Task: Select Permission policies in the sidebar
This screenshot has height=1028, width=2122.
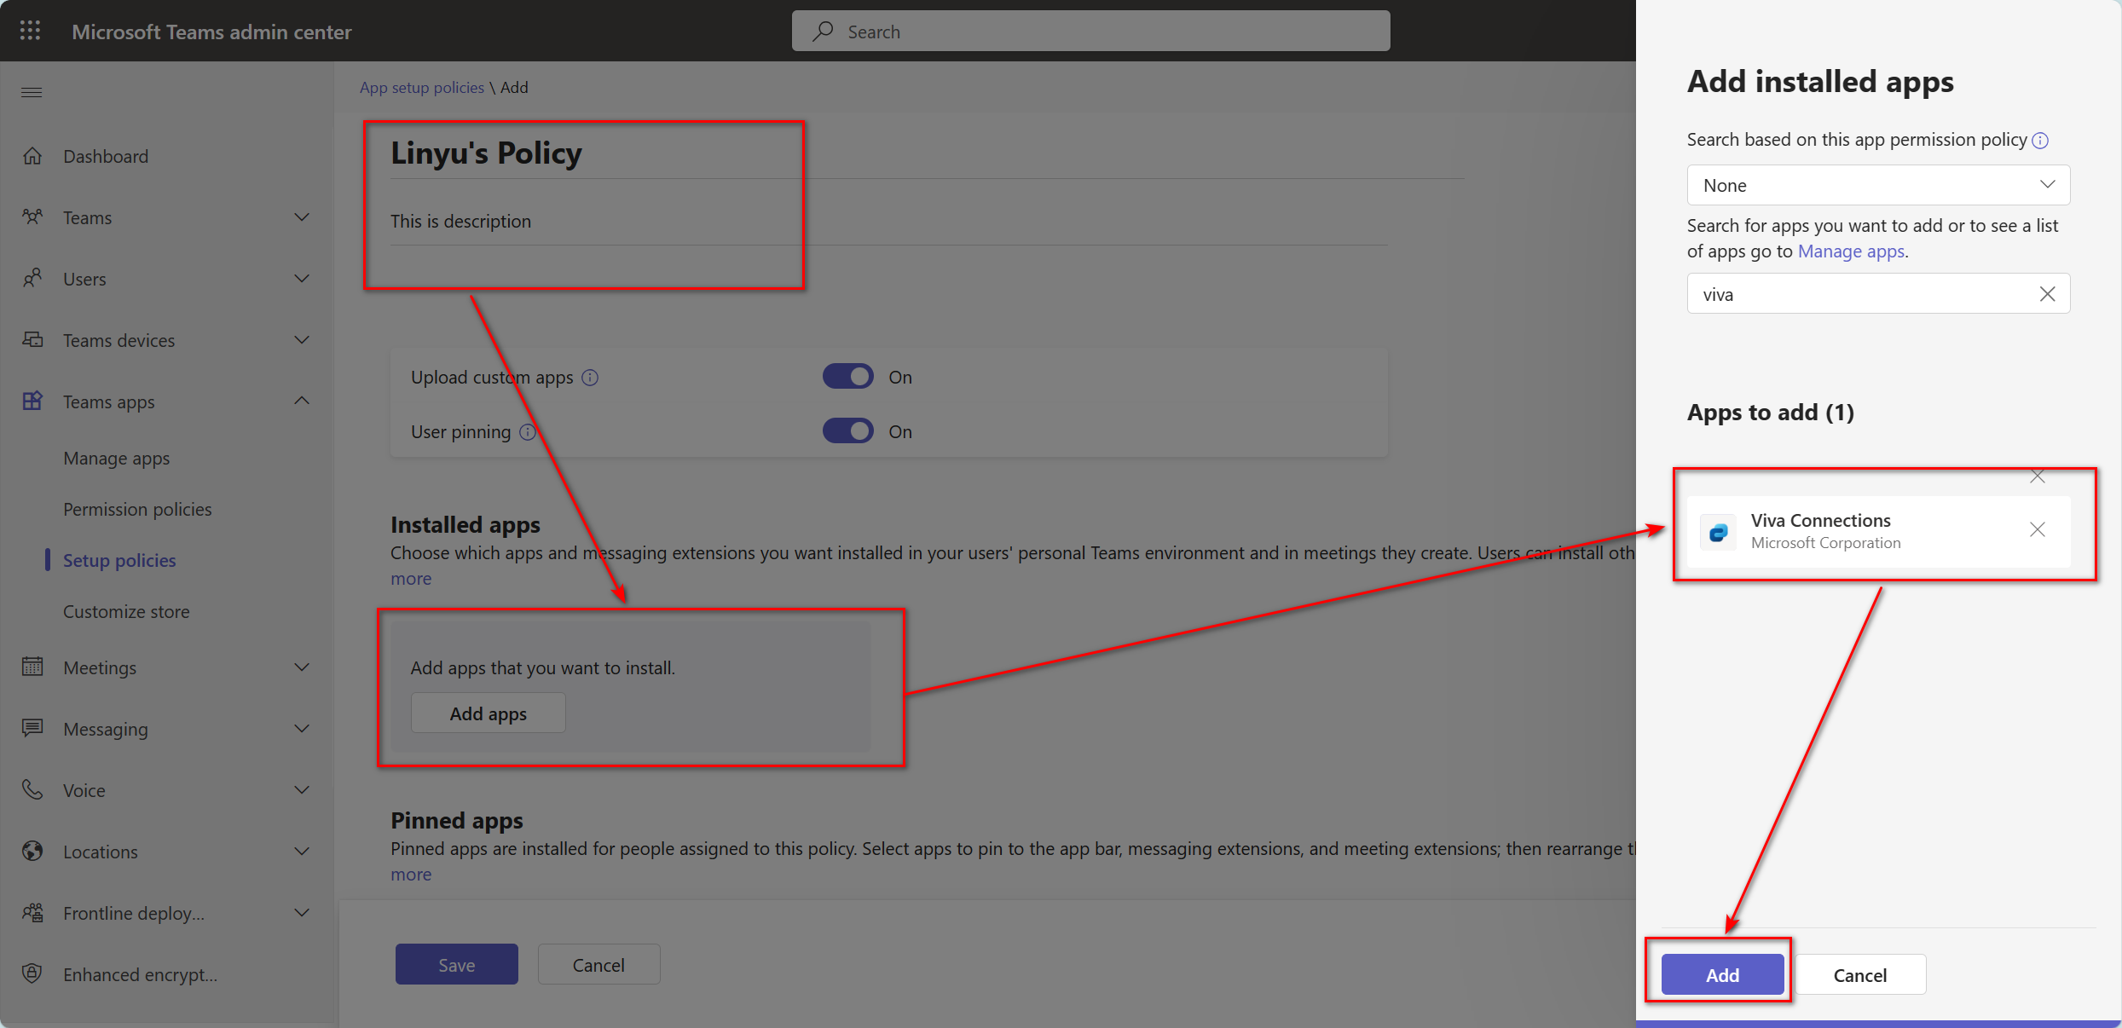Action: [137, 509]
